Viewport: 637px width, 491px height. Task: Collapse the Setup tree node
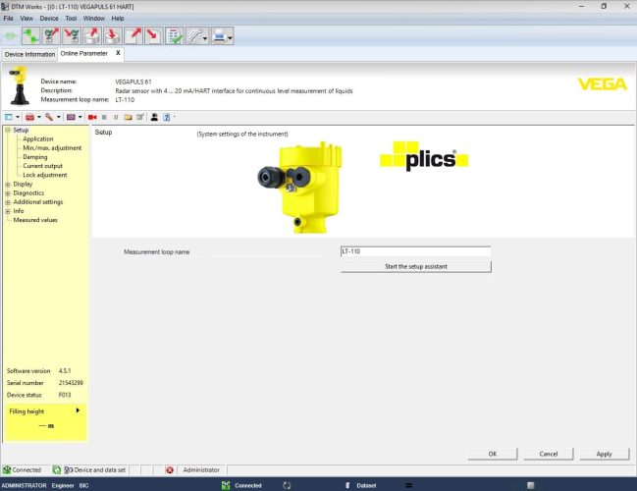(x=7, y=130)
